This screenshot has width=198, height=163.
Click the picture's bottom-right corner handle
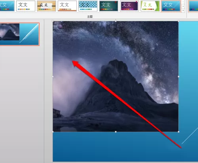pyautogui.click(x=179, y=132)
